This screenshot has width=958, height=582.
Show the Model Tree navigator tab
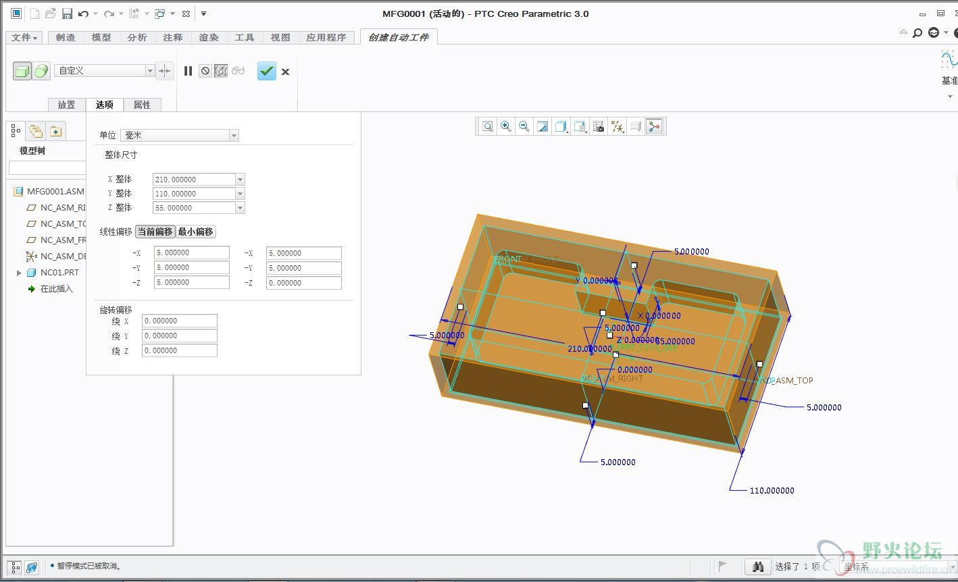pyautogui.click(x=16, y=131)
